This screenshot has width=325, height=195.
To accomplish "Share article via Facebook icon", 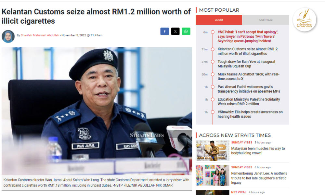I will pyautogui.click(x=164, y=31).
